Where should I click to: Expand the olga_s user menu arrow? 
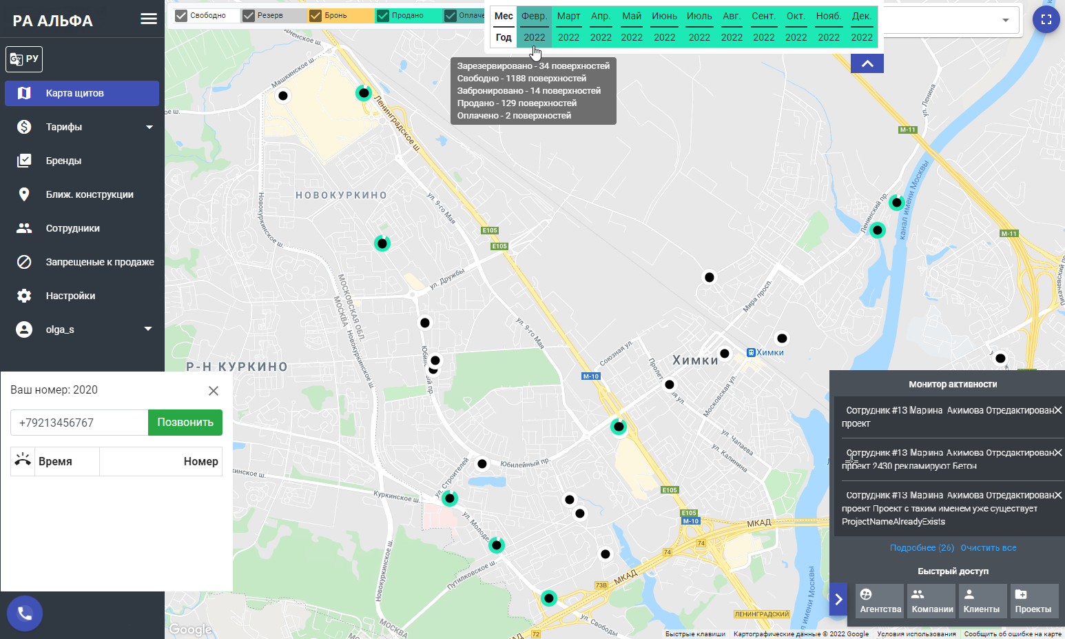pyautogui.click(x=148, y=329)
